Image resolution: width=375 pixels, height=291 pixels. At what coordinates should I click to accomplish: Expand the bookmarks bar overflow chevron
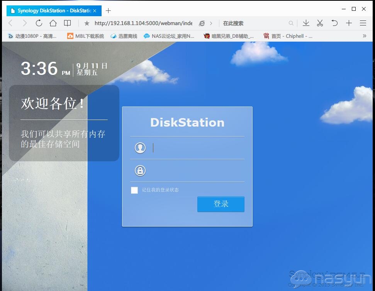tap(364, 36)
